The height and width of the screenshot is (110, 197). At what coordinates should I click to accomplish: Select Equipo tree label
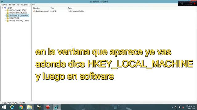10,8
